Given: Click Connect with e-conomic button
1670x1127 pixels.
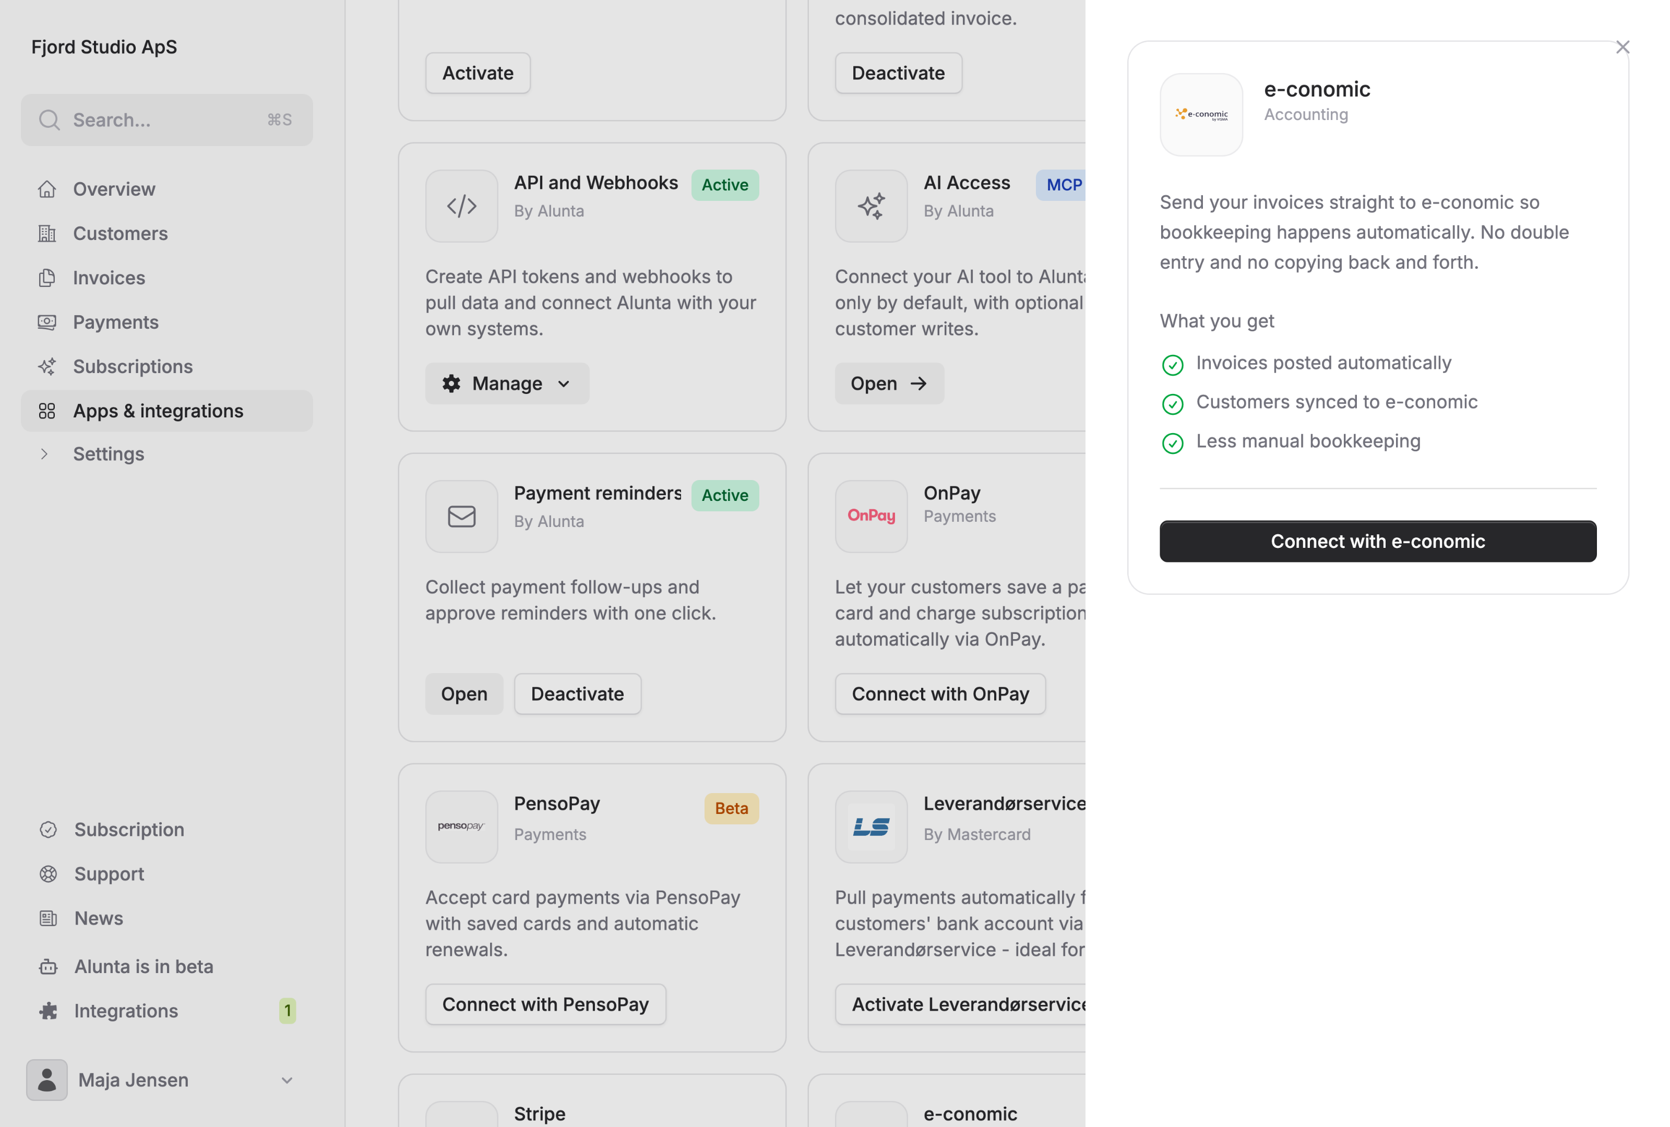Looking at the screenshot, I should (1378, 542).
